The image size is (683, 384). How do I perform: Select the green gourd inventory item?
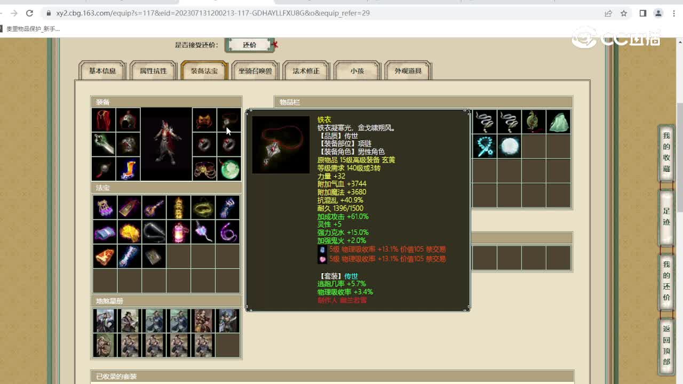coord(534,122)
